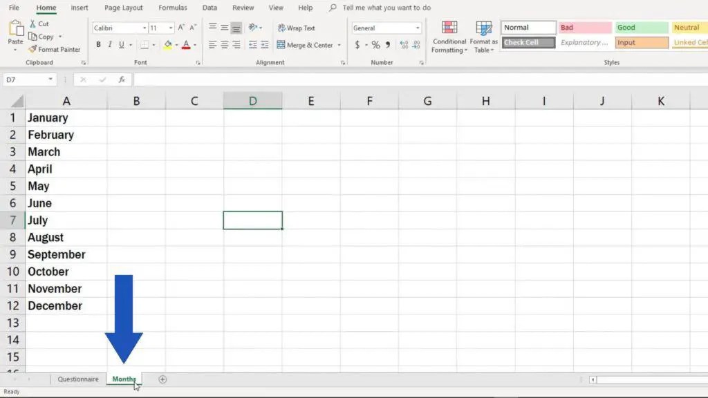The width and height of the screenshot is (708, 398).
Task: Open the Font Color swatch dropdown
Action: pos(194,44)
